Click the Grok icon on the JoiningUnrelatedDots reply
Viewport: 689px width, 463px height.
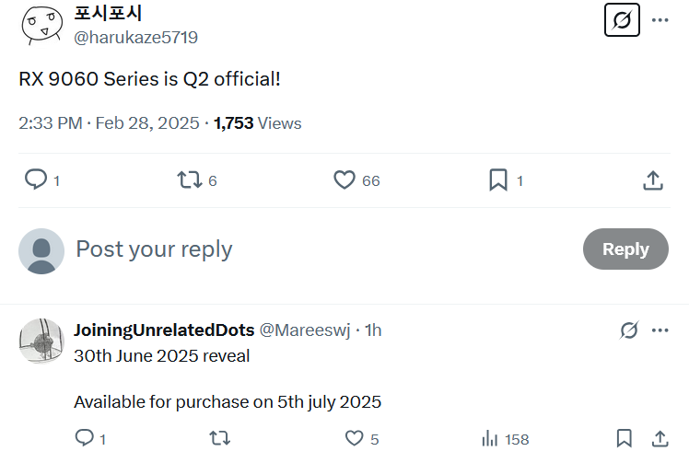[629, 330]
